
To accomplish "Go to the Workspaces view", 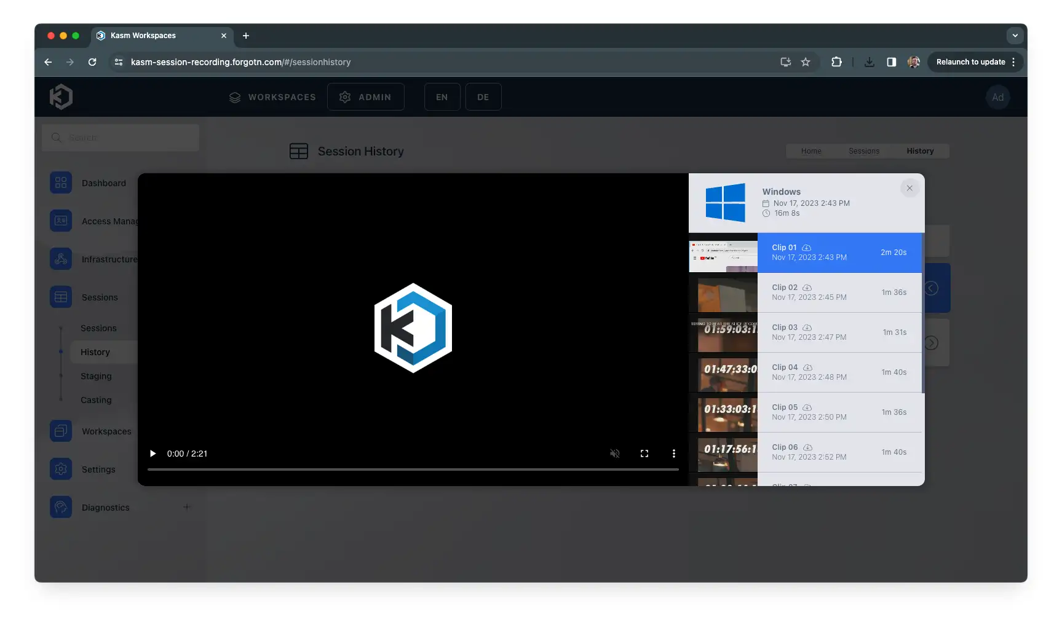I will [272, 97].
